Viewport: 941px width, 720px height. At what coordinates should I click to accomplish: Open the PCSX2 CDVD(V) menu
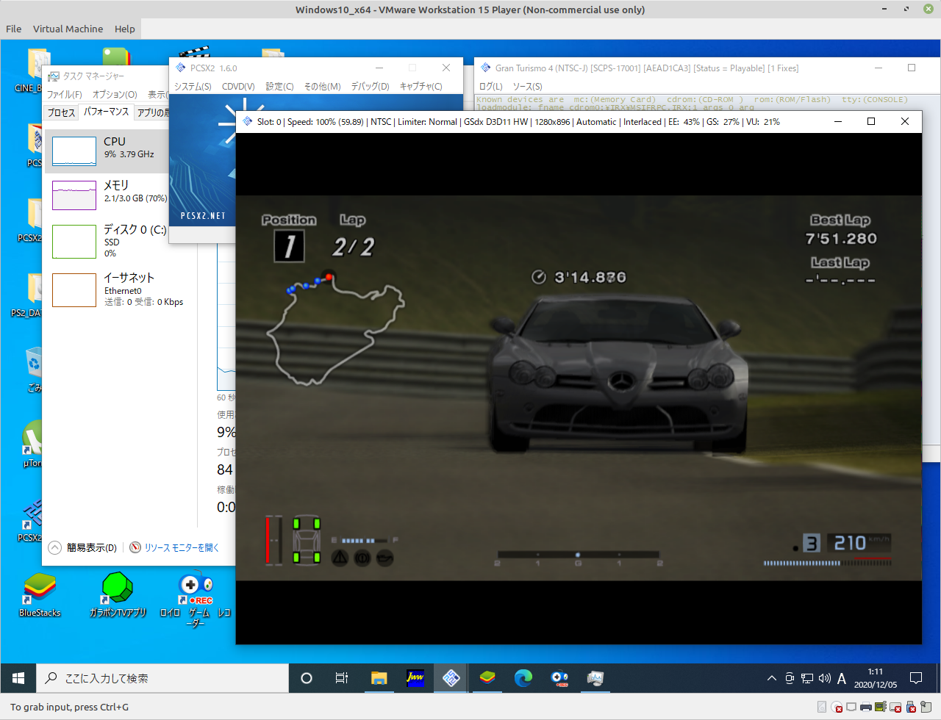tap(238, 87)
